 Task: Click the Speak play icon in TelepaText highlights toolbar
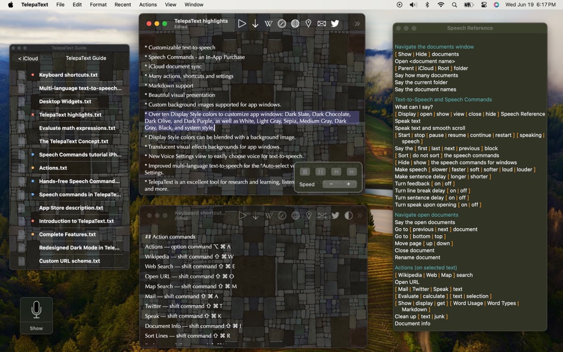tap(242, 24)
